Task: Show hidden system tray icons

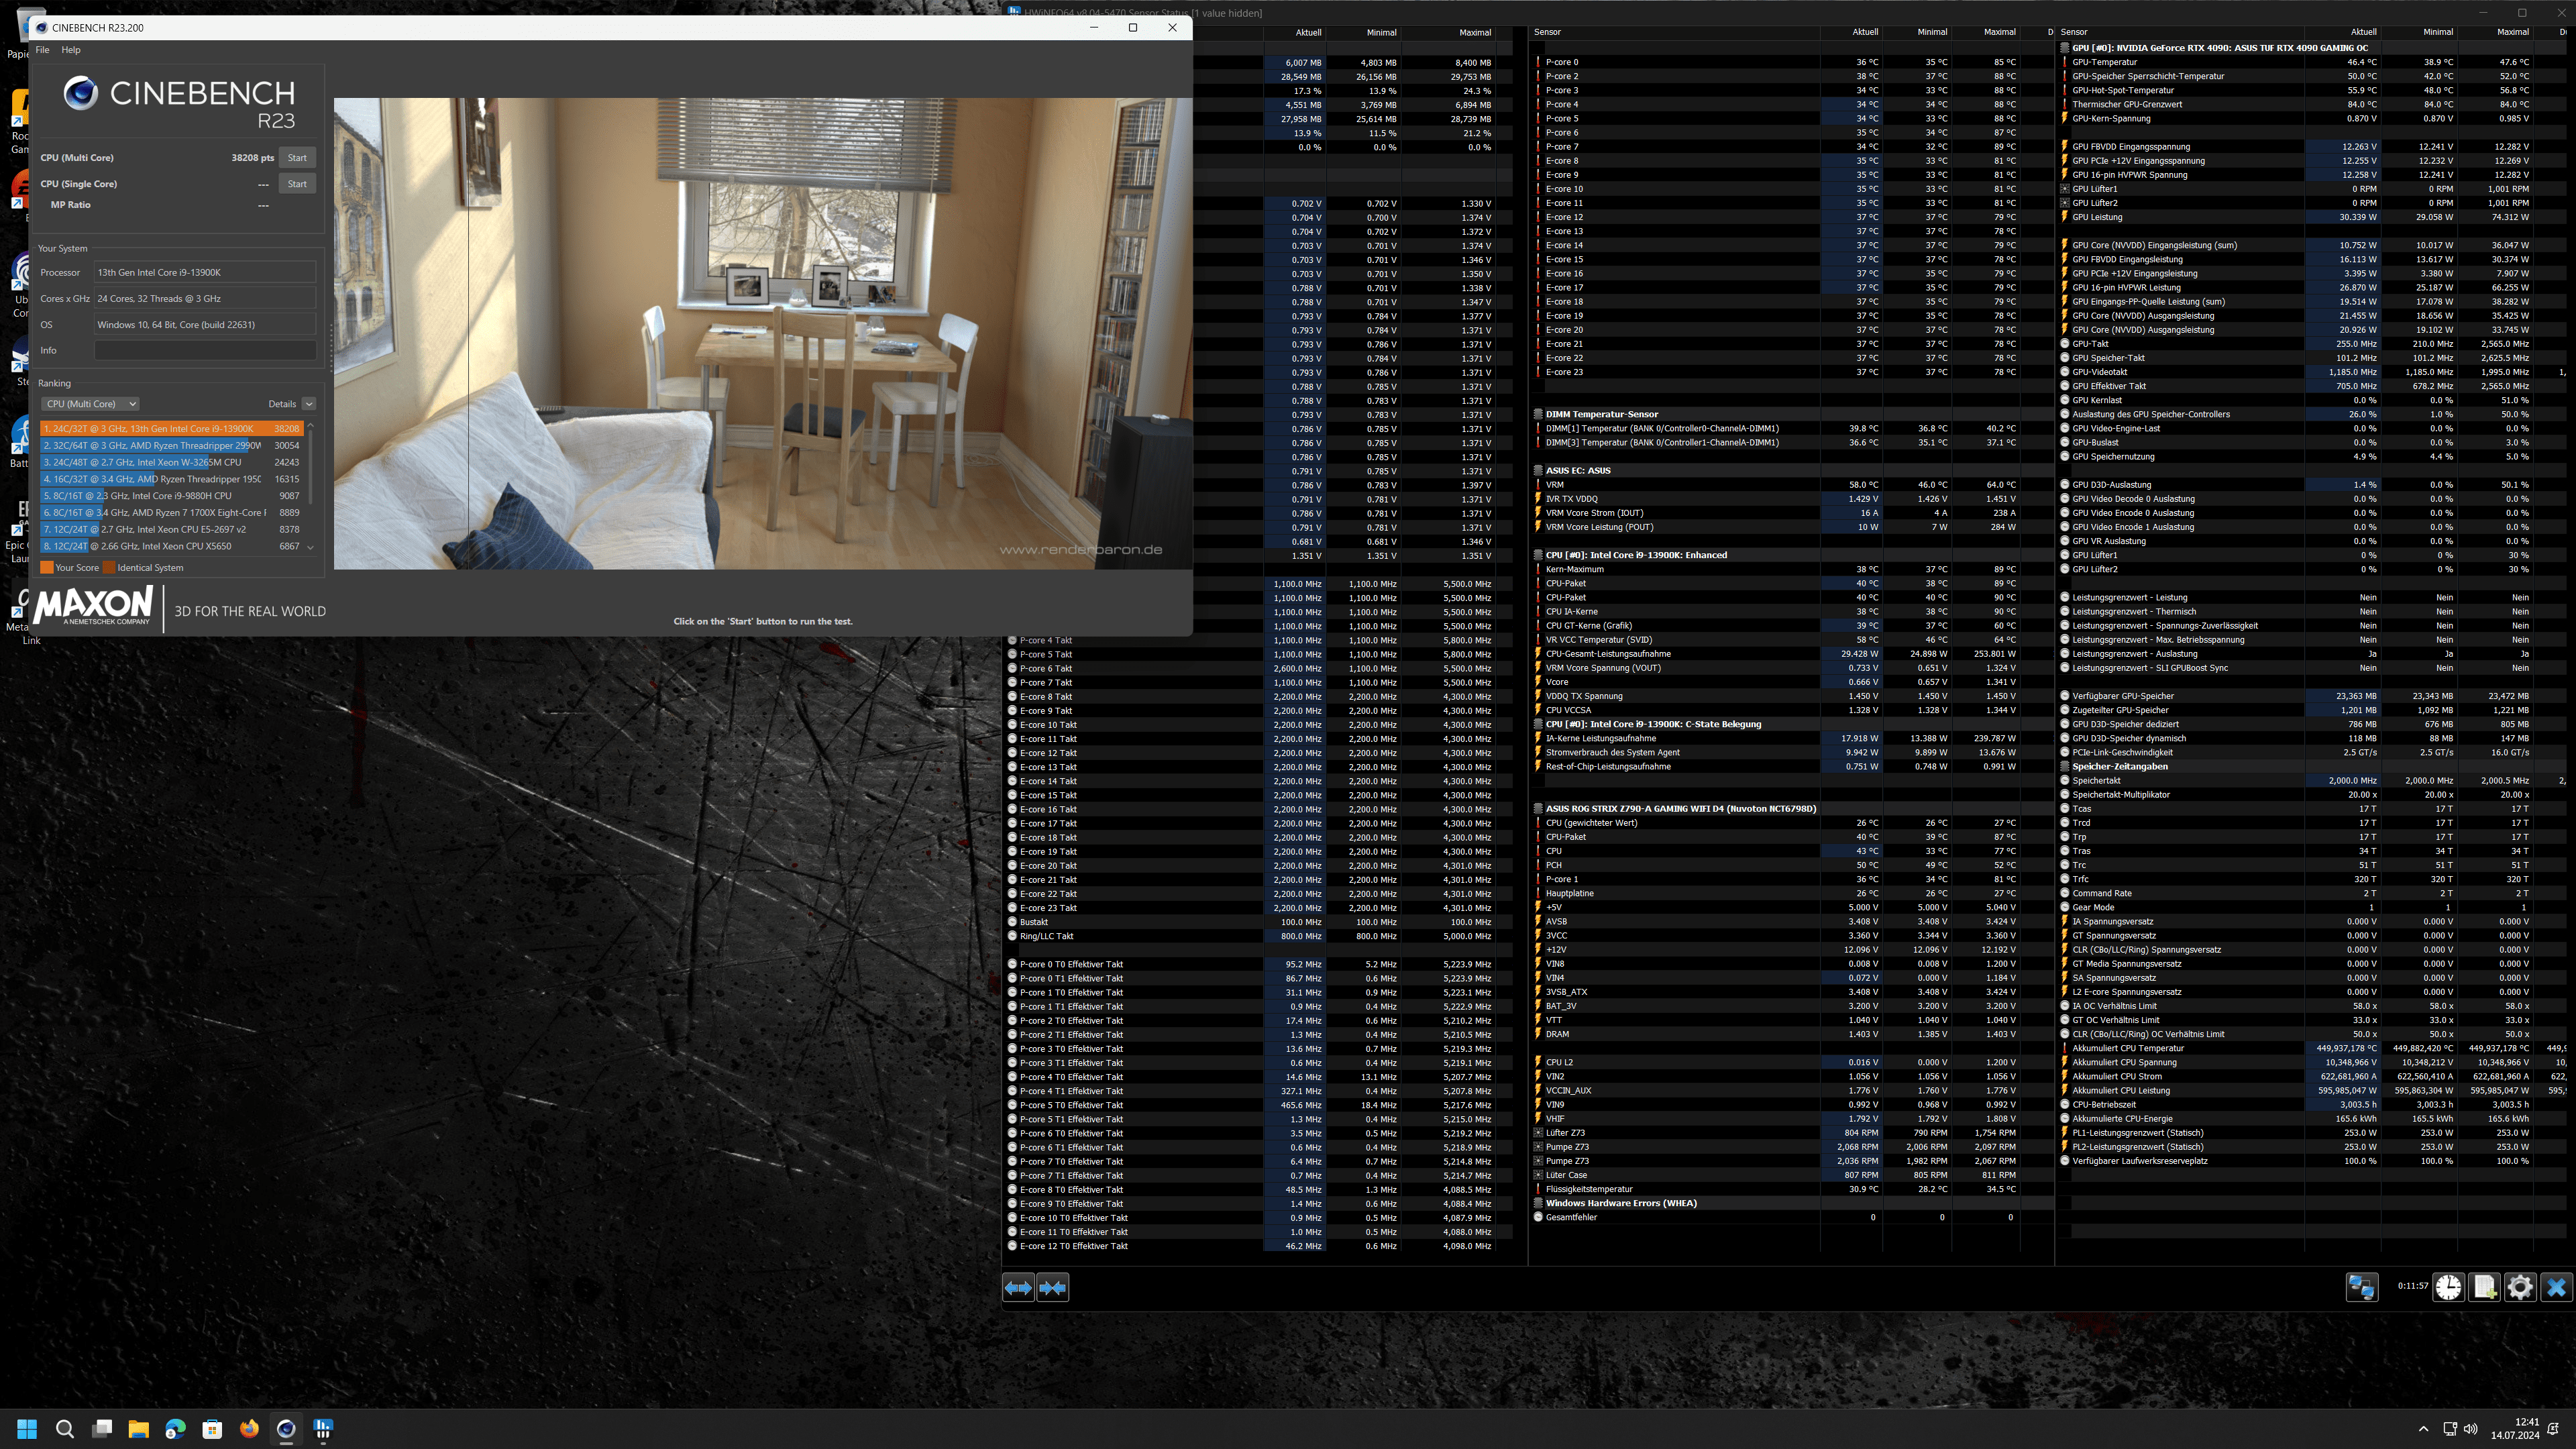Action: 2423,1429
